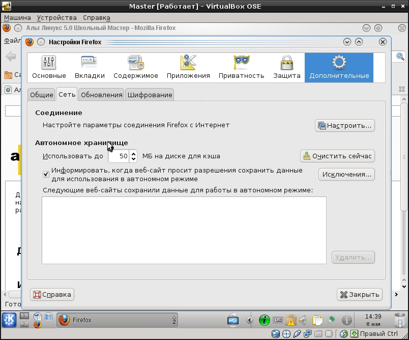Screen dimensions: 409x340
Task: Click the Закрыть button
Action: pyautogui.click(x=360, y=294)
